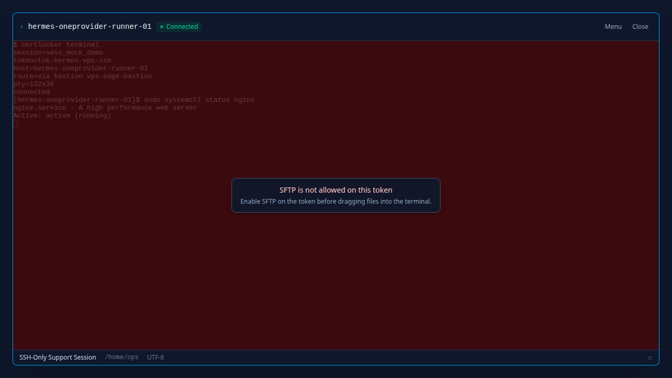
Task: Click the "Active: active (running)" output line
Action: pos(62,116)
